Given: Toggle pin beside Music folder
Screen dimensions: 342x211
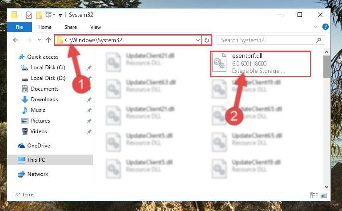Looking at the screenshot, I should pyautogui.click(x=89, y=111).
